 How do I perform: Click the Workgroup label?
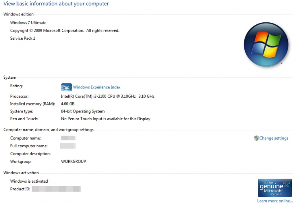[x=21, y=162]
